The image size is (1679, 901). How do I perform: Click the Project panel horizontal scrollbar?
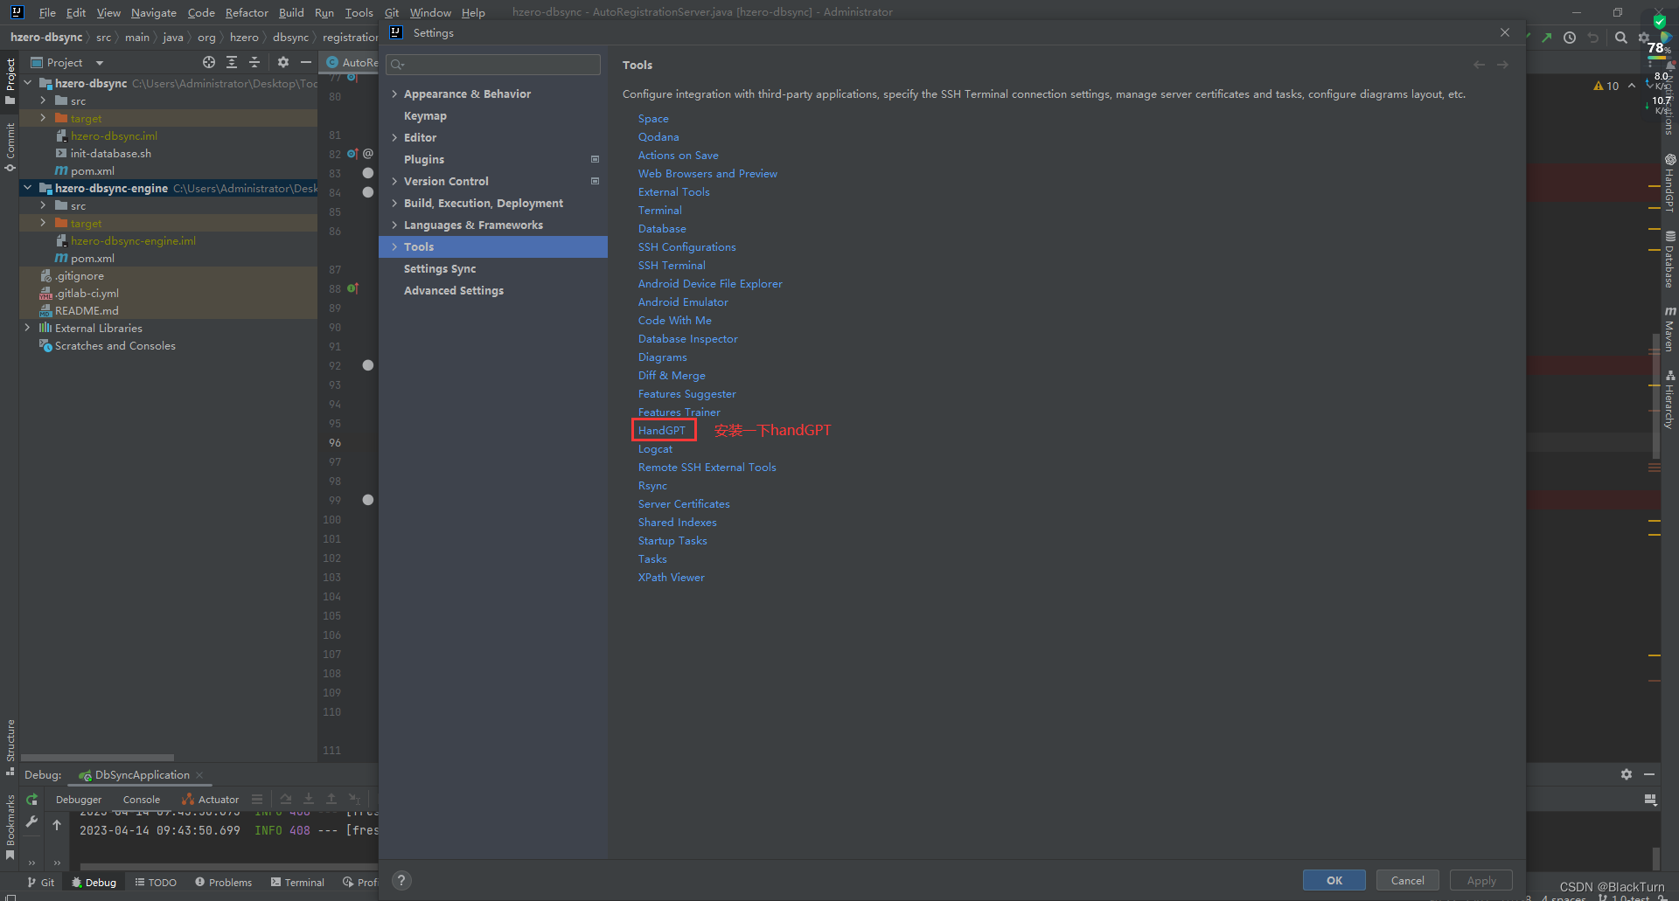click(97, 758)
